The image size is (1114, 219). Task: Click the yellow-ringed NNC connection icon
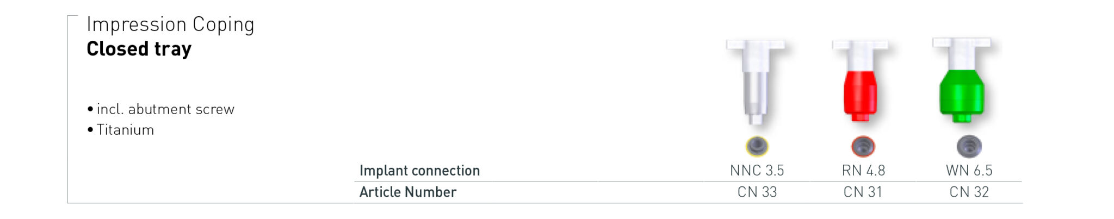(757, 146)
